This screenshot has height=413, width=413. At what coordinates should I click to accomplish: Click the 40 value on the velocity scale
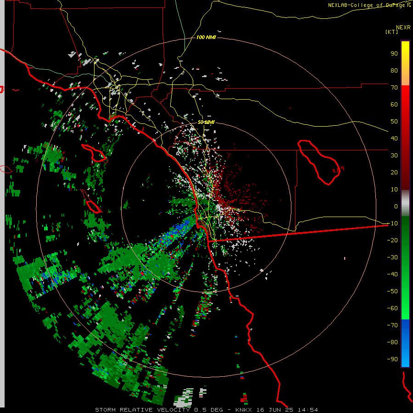394,138
